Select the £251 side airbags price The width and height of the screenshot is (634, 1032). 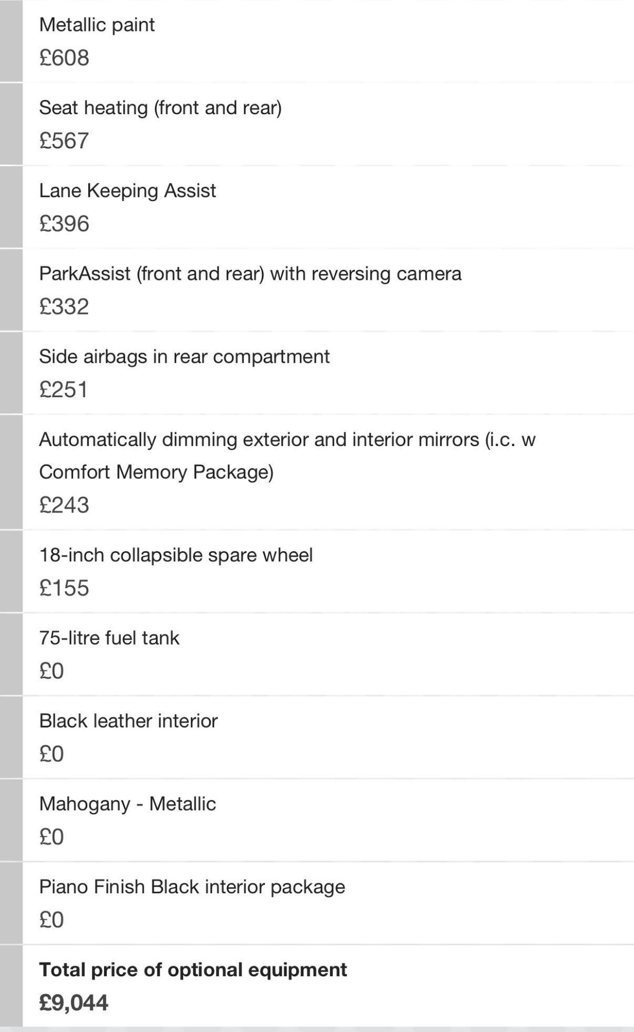[63, 389]
